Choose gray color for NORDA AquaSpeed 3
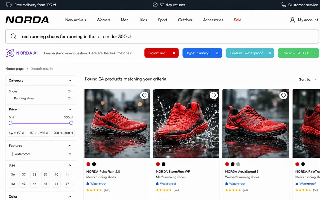320x200 pixels. (x=238, y=164)
